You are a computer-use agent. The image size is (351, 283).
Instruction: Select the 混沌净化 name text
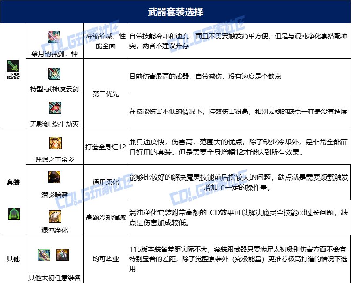(x=54, y=230)
